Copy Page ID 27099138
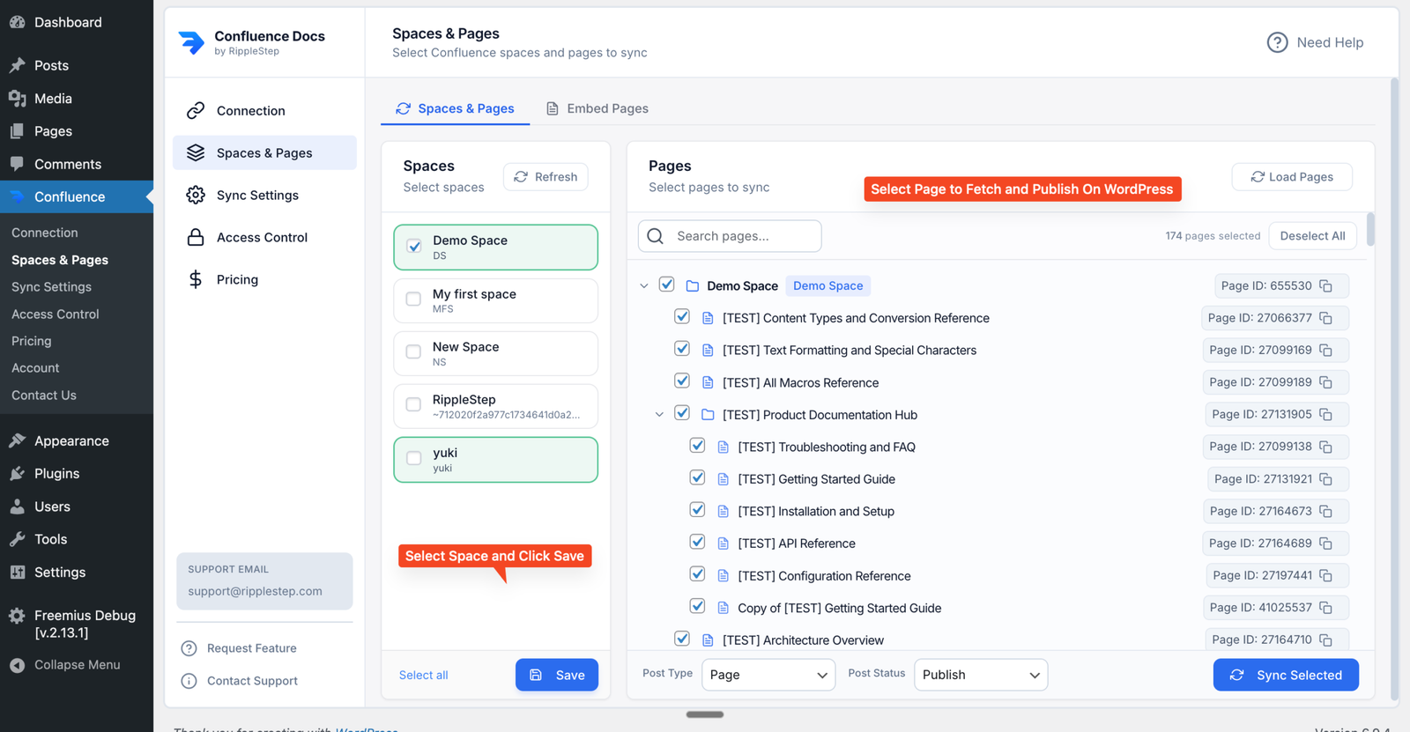The width and height of the screenshot is (1410, 732). point(1325,447)
